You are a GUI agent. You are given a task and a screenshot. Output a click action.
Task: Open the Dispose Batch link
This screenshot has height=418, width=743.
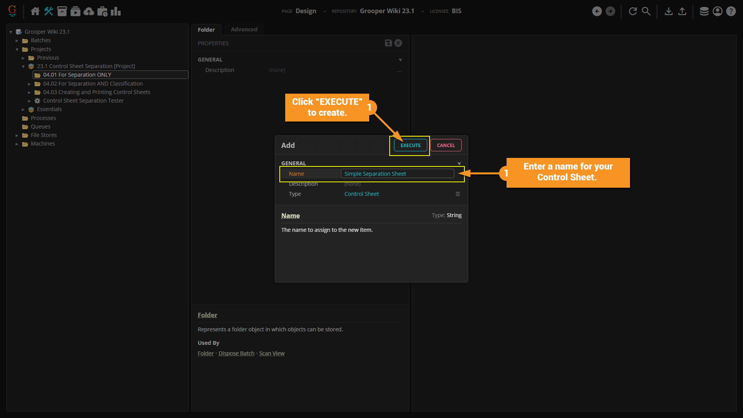point(236,353)
